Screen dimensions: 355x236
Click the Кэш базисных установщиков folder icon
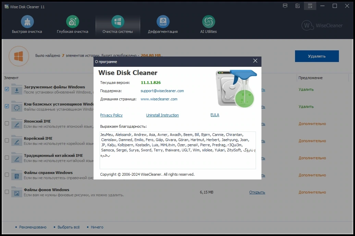pyautogui.click(x=16, y=107)
